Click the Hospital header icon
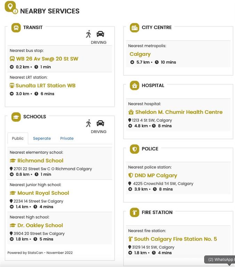 (135, 86)
